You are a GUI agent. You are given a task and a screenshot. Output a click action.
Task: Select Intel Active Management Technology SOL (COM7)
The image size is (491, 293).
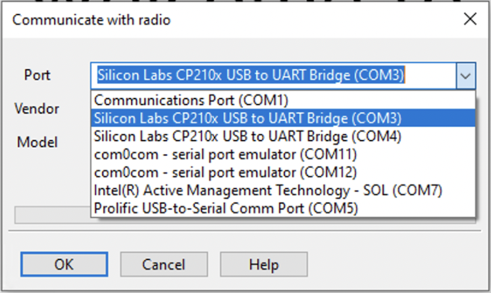point(283,190)
